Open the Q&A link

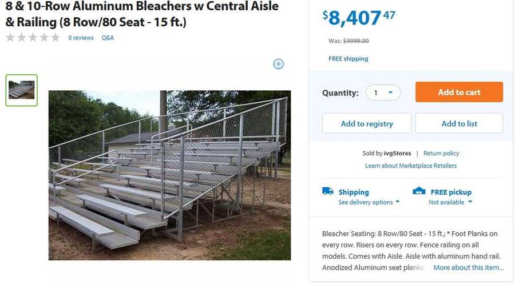point(108,38)
